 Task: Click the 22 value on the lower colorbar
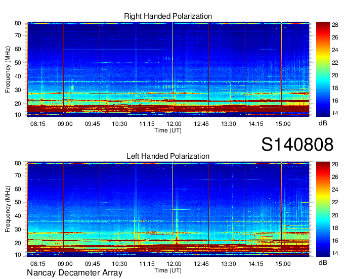click(x=335, y=202)
